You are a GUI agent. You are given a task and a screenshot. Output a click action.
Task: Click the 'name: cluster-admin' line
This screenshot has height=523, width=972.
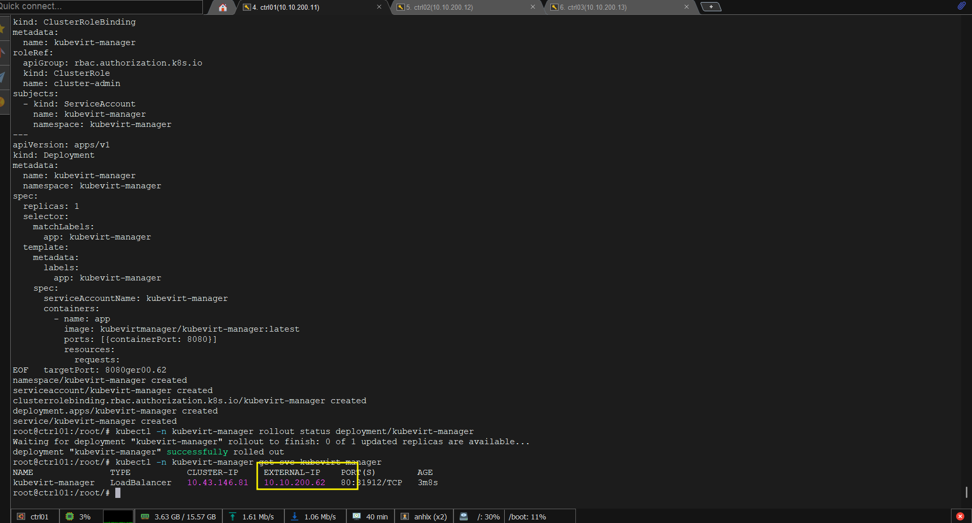coord(72,83)
